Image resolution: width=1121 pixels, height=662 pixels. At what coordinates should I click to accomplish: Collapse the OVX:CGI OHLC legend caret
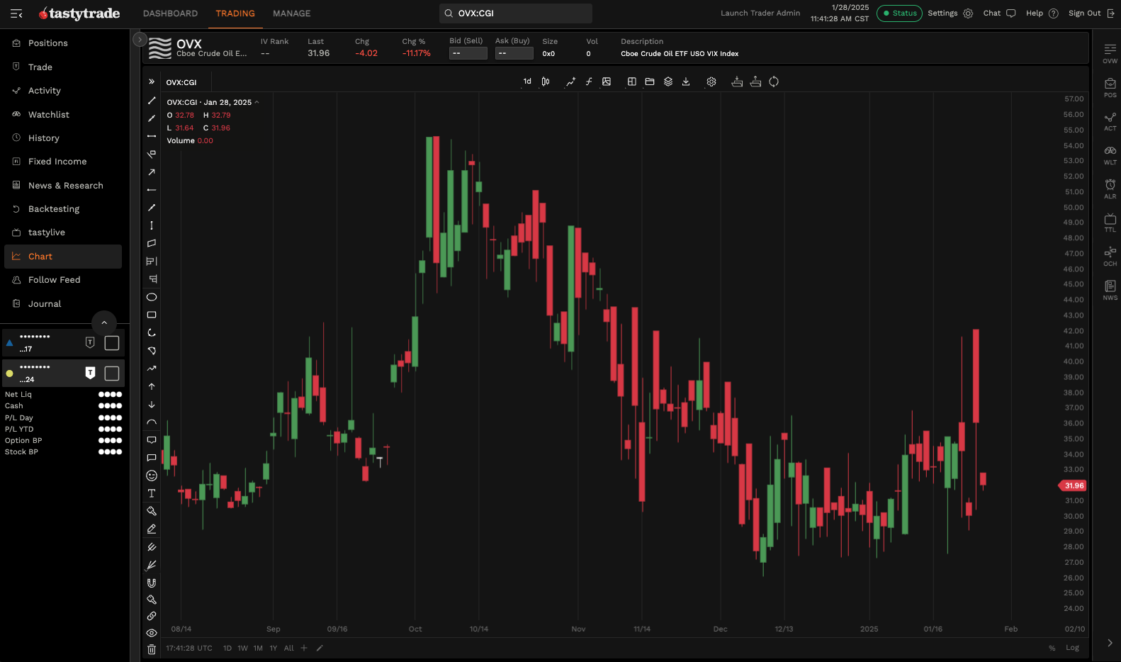(257, 102)
